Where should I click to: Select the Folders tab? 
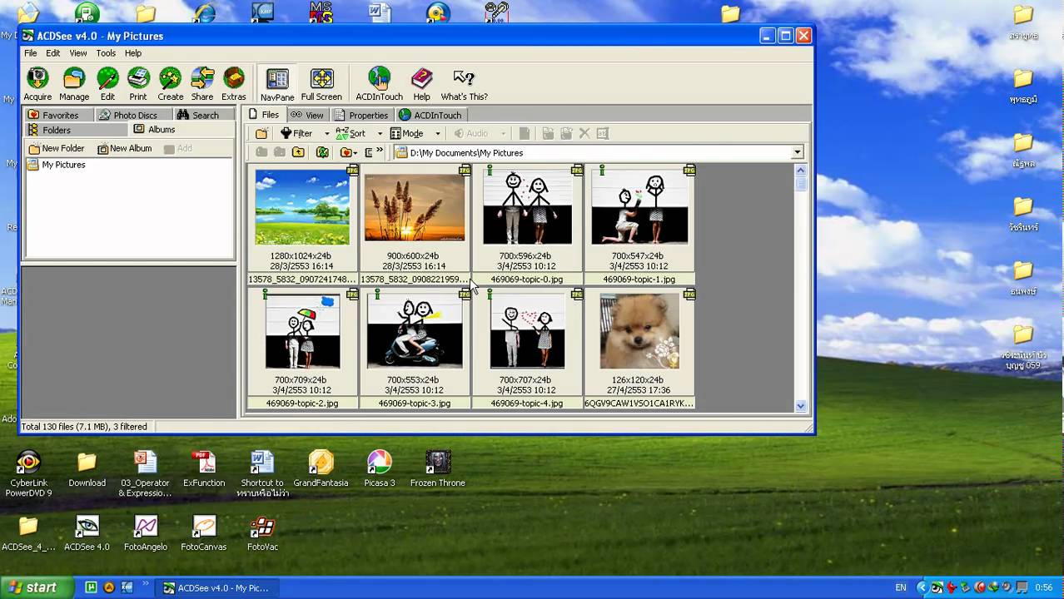(x=75, y=130)
